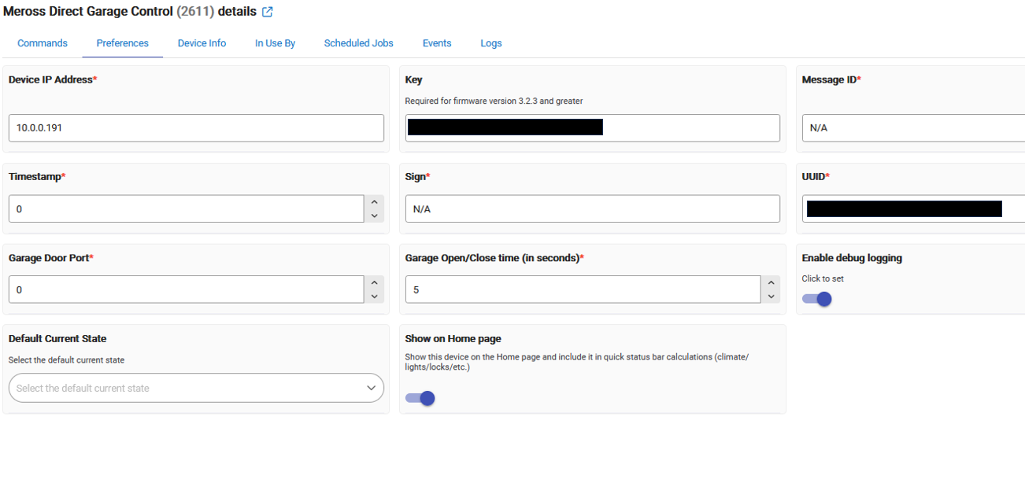Decrement Garage Door Port with down arrow
Image resolution: width=1025 pixels, height=494 pixels.
click(x=375, y=297)
